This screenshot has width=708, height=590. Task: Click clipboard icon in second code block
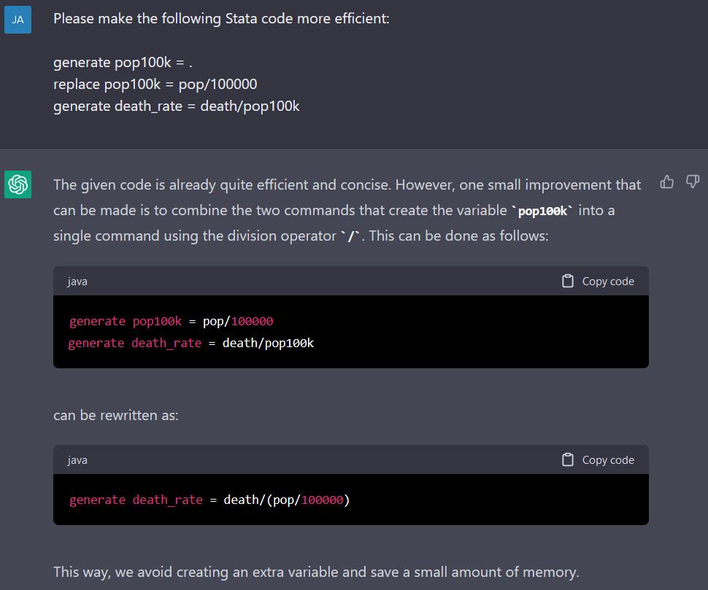point(568,459)
